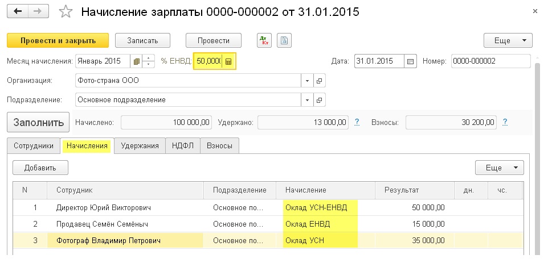Image resolution: width=552 pixels, height=263 pixels.
Task: Click the vertical scrollbar on the right
Action: tap(538, 158)
